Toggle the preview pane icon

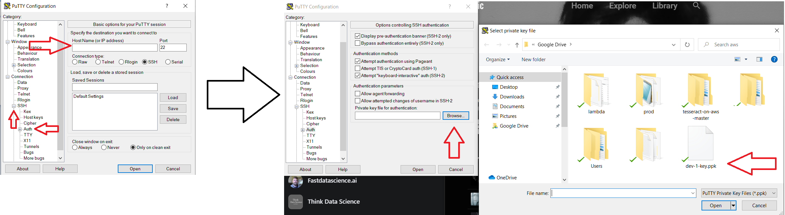coord(759,59)
